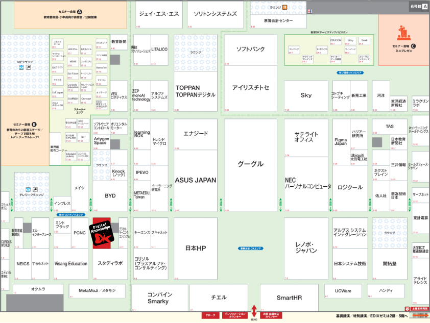Click the circled B icon of セミナー会場 B

(x=34, y=125)
